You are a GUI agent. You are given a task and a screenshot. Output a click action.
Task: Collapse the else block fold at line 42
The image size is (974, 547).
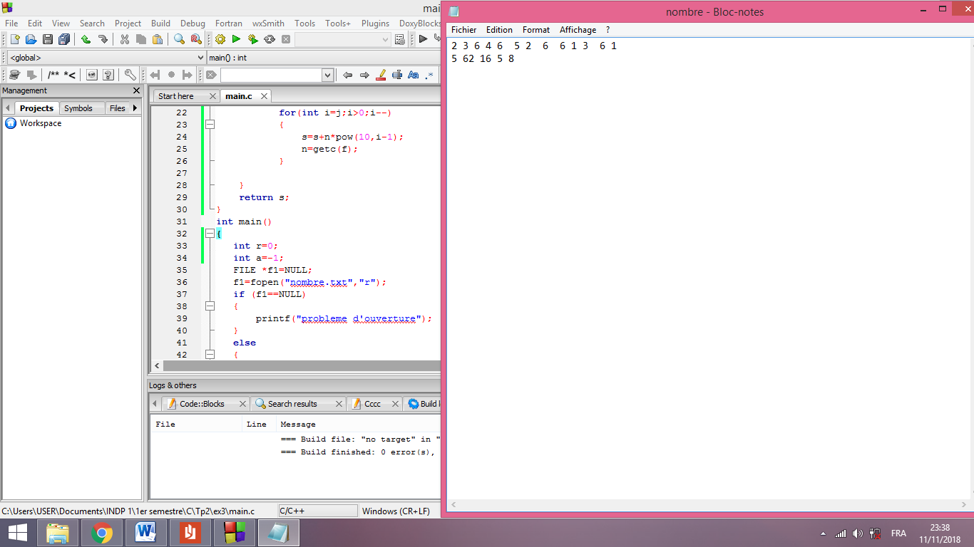(x=210, y=355)
